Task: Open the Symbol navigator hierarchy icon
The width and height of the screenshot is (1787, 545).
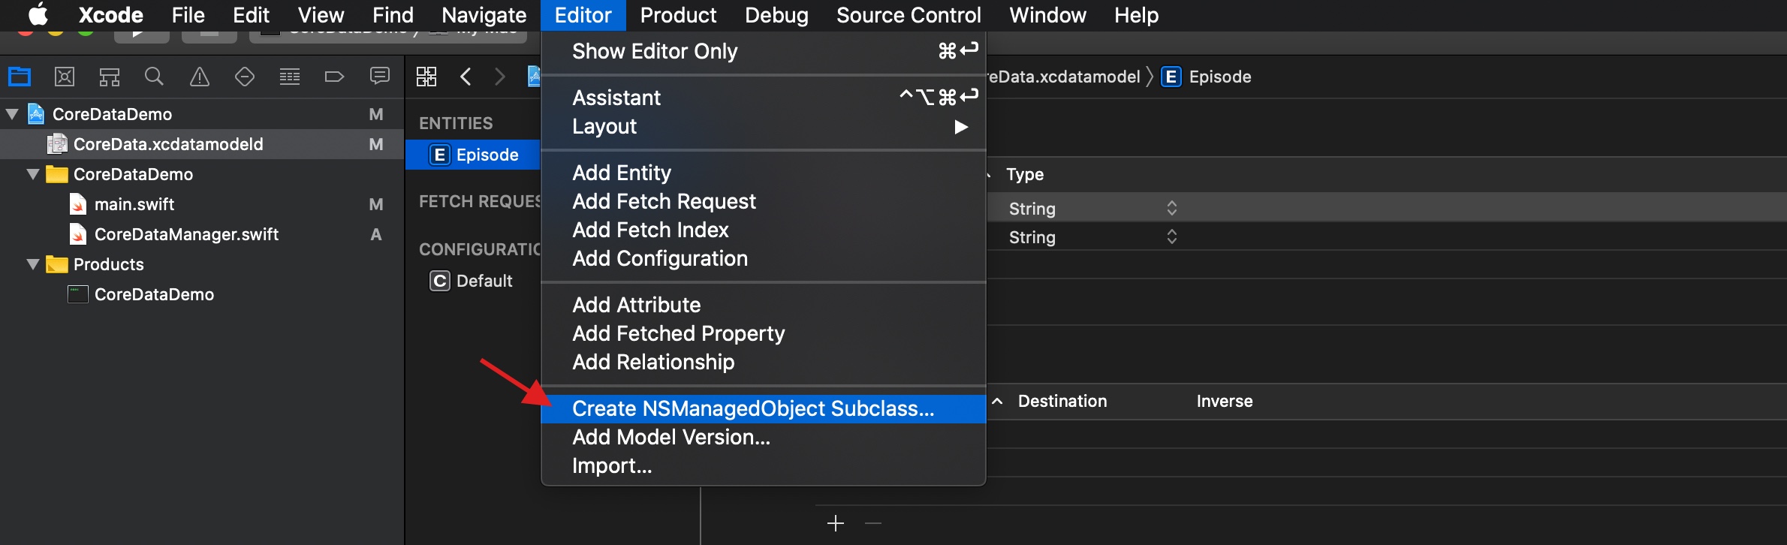Action: [x=110, y=77]
